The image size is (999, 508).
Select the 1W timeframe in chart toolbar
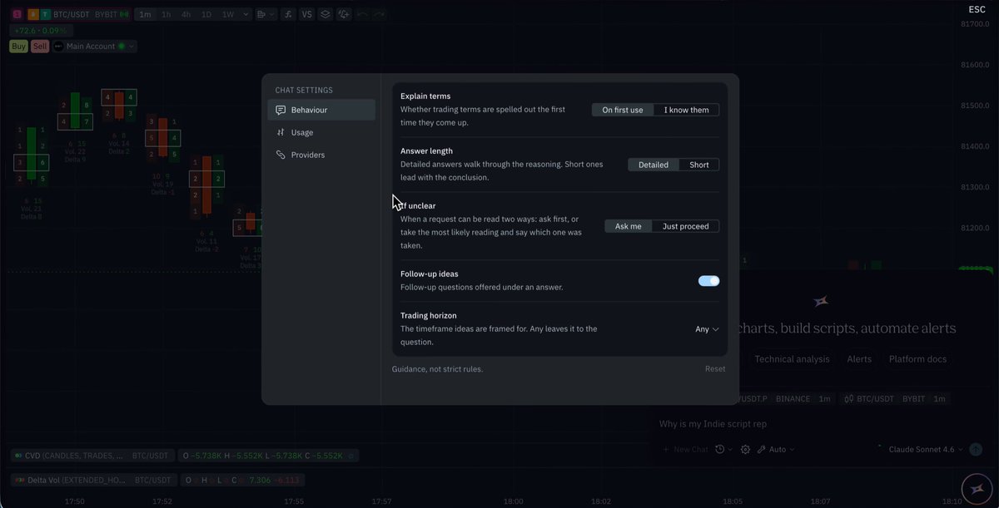227,14
